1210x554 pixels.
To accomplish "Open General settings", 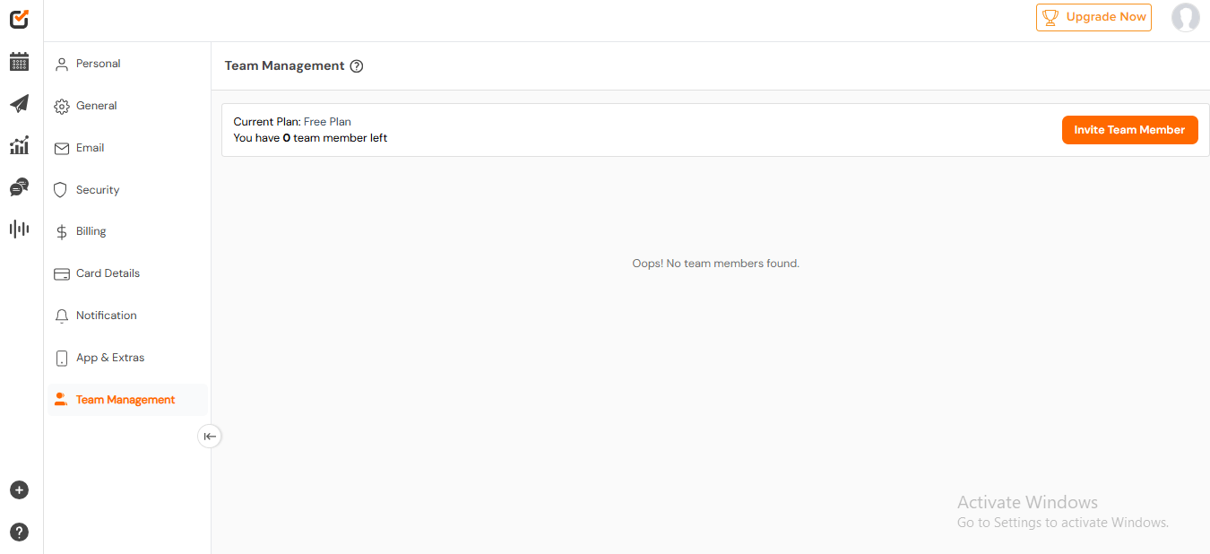I will (x=126, y=106).
